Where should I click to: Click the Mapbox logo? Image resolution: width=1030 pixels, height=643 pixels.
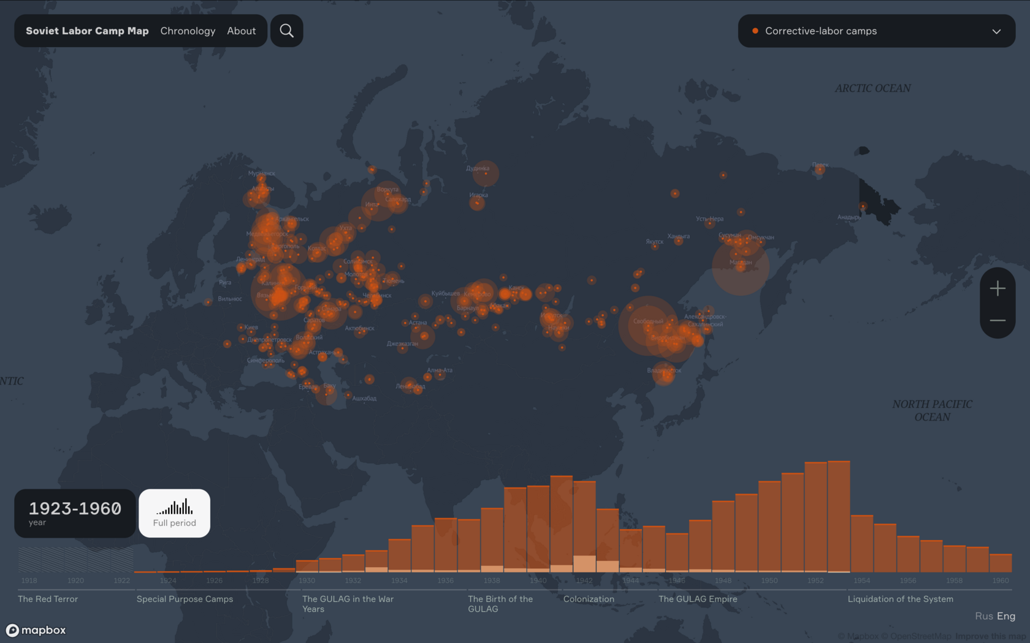point(36,630)
